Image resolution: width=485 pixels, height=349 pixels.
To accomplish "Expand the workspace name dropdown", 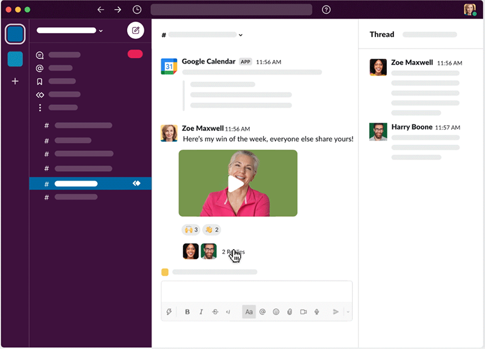I will pyautogui.click(x=101, y=30).
